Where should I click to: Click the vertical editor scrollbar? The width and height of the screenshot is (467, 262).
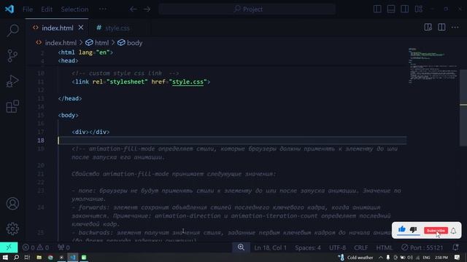(x=463, y=108)
